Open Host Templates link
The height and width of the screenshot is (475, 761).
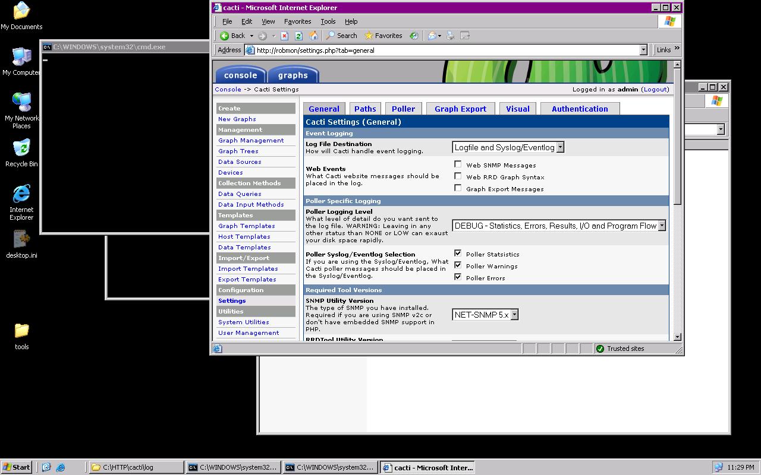click(244, 237)
